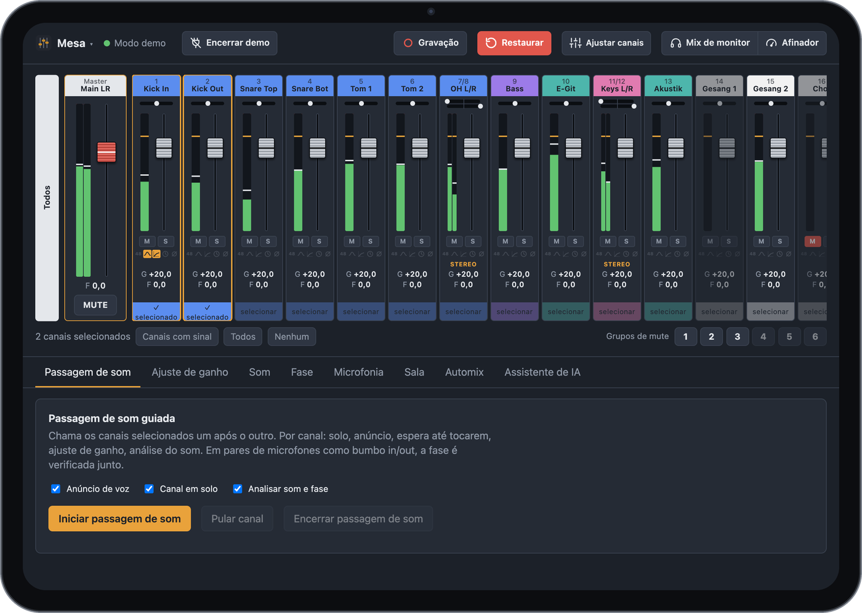Click the red Master Main LR fader
The width and height of the screenshot is (862, 613).
click(107, 152)
